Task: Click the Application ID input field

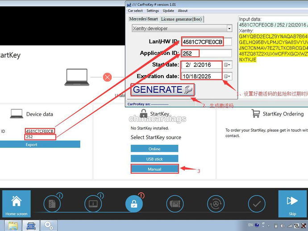Action: tap(206, 53)
